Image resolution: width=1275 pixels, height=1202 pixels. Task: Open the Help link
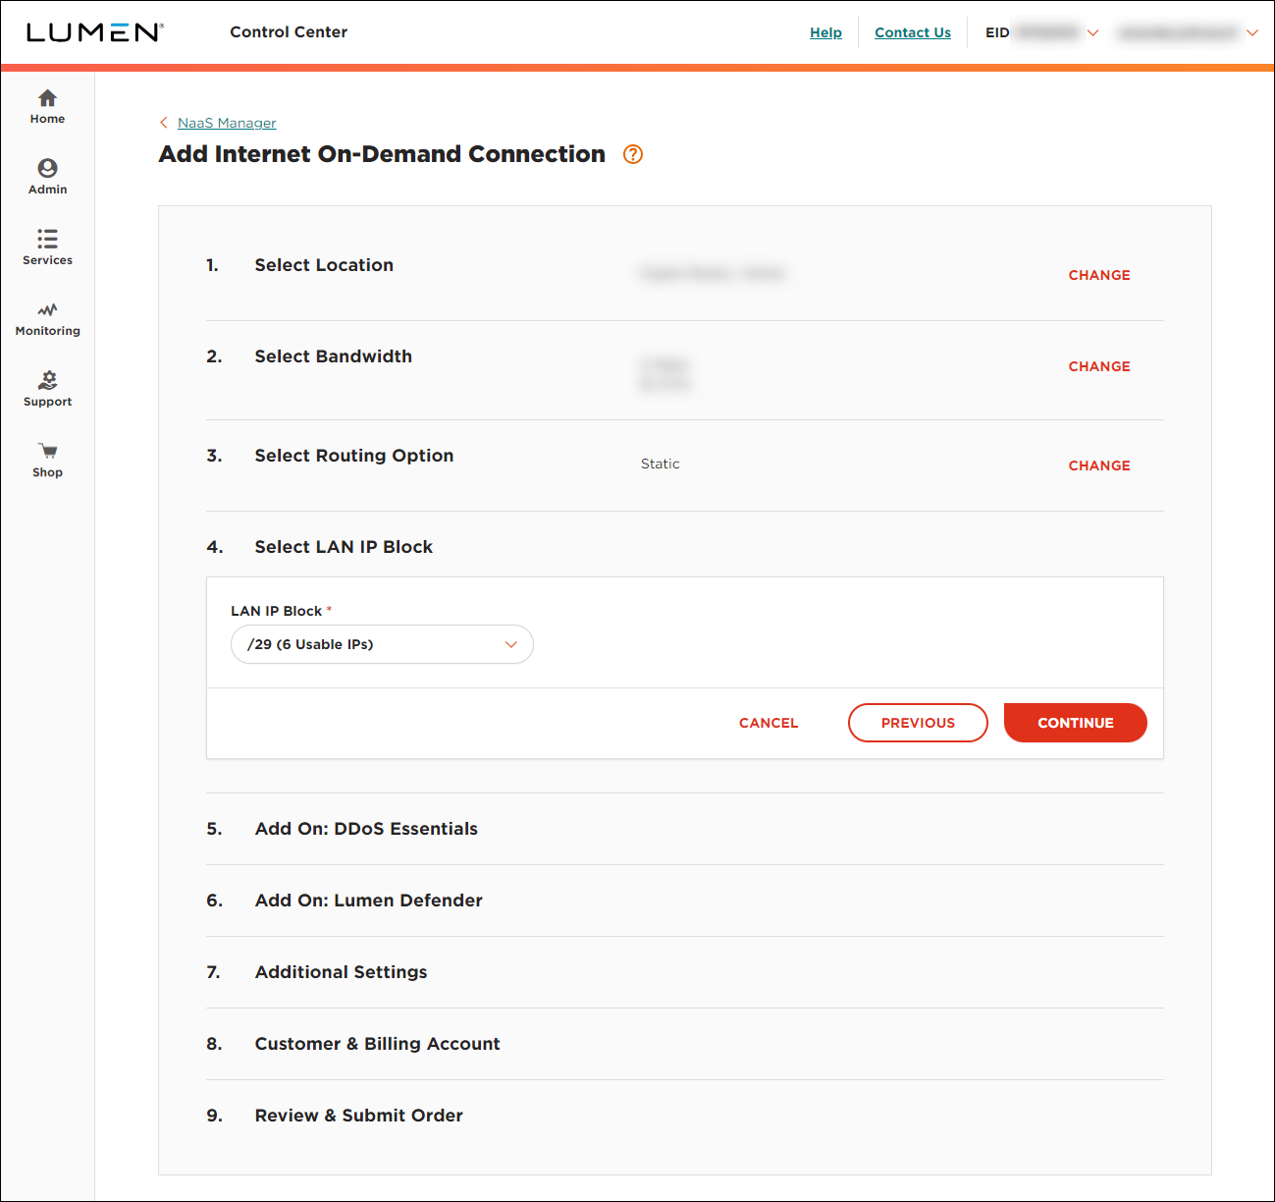(x=825, y=32)
